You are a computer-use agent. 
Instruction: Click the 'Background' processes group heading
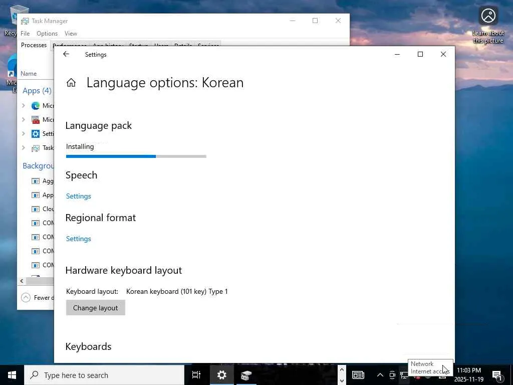click(38, 166)
